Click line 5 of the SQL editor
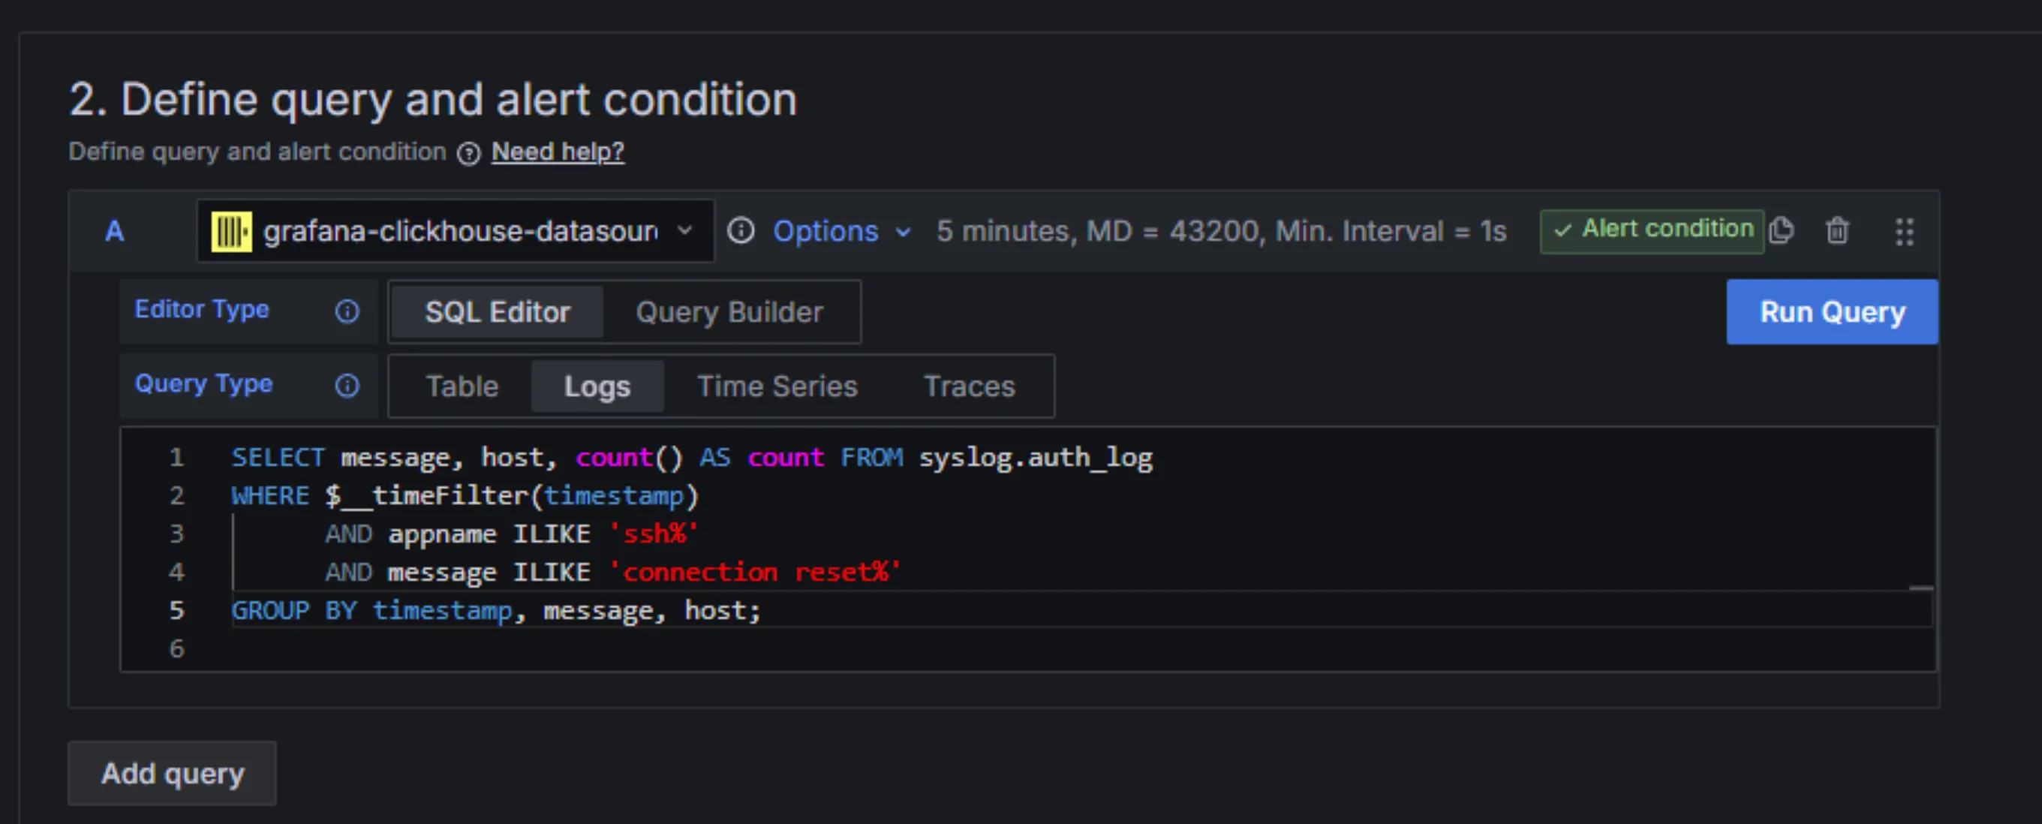 point(495,610)
